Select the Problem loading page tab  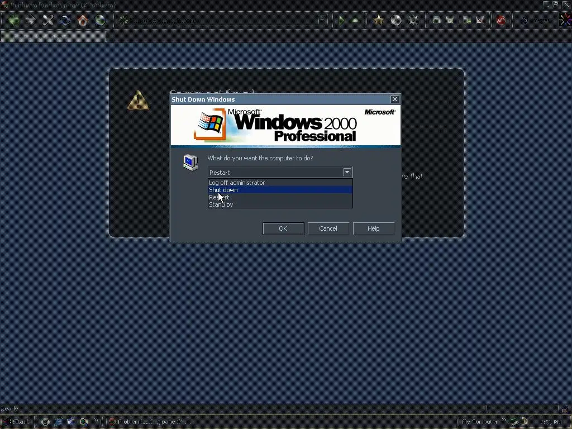54,36
